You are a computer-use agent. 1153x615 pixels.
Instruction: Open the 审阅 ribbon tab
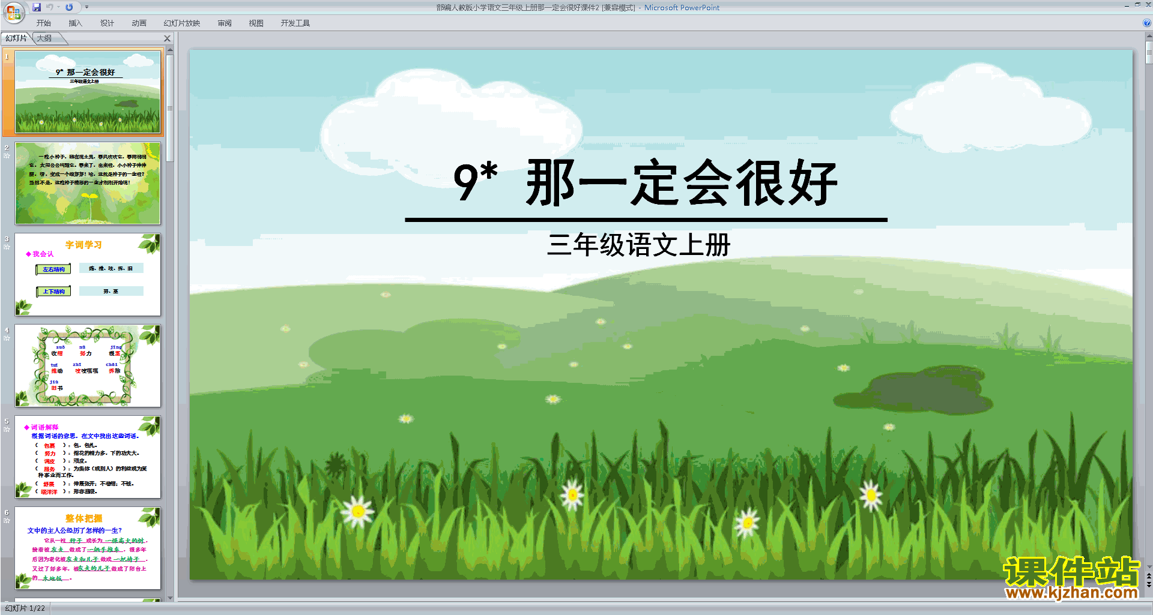pos(225,23)
